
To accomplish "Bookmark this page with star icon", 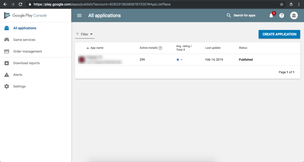I will coord(281,4).
